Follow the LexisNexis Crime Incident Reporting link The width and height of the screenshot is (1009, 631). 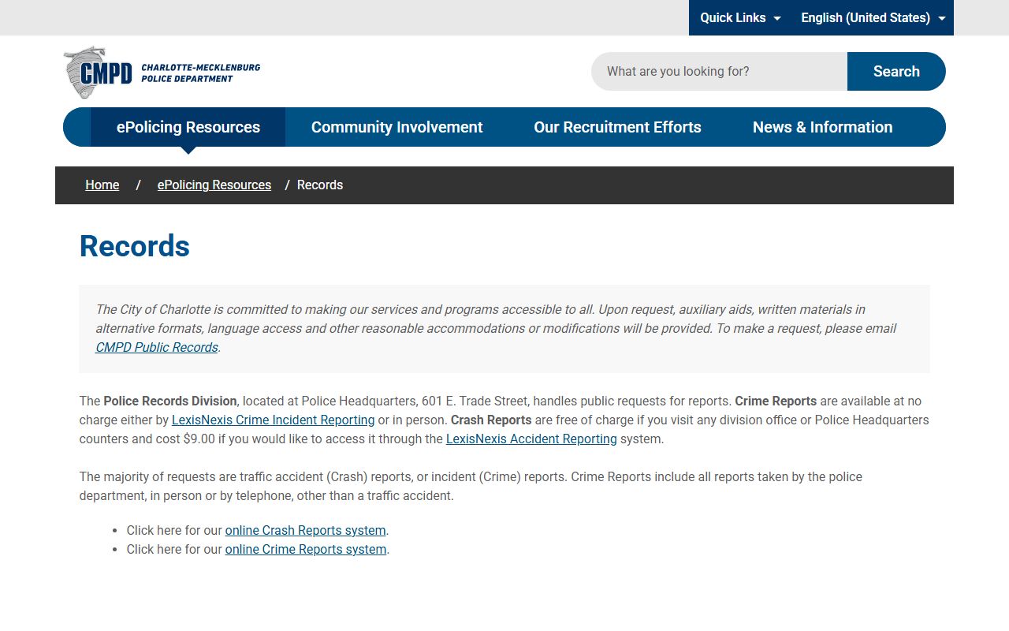(273, 420)
